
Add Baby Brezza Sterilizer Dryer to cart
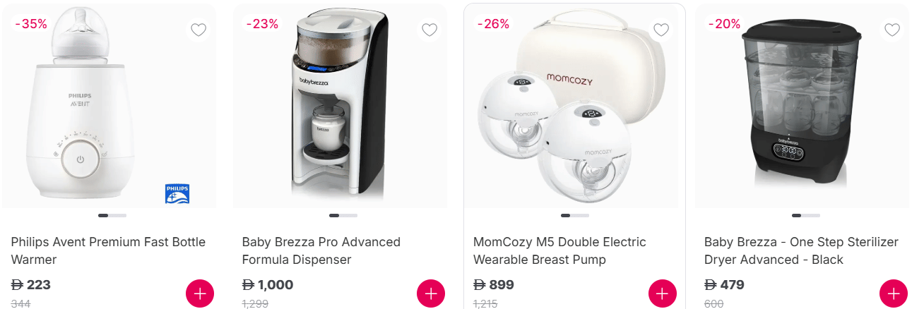click(893, 293)
